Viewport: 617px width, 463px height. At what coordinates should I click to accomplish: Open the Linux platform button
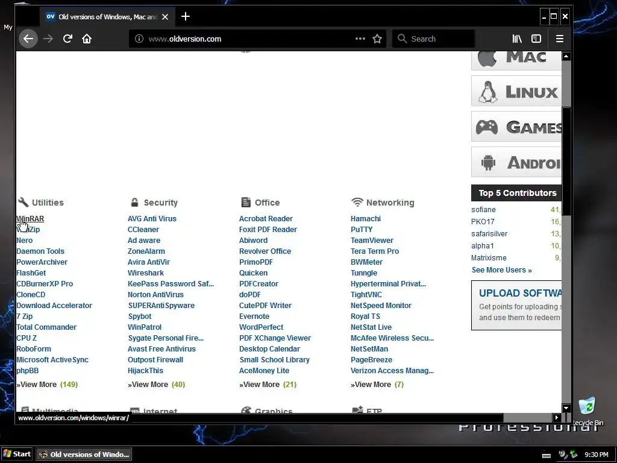(x=516, y=91)
